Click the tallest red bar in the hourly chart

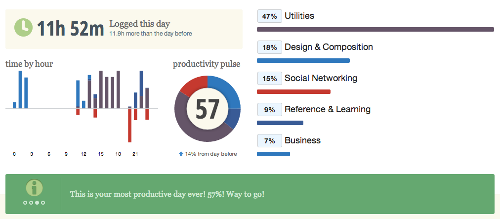pos(130,125)
